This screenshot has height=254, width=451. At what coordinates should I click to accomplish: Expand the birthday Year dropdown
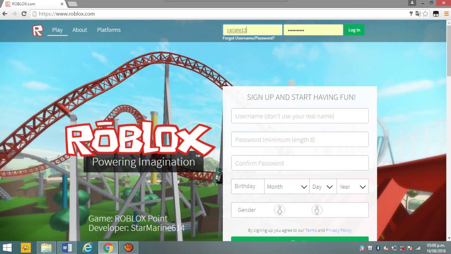(x=352, y=187)
